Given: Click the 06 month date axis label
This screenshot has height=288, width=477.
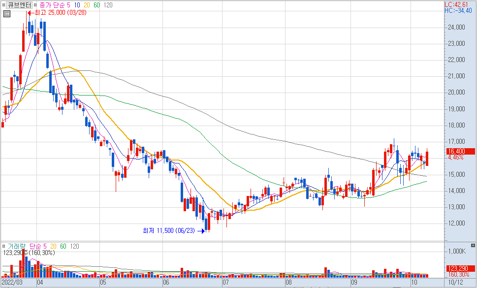Looking at the screenshot, I should coord(166,282).
